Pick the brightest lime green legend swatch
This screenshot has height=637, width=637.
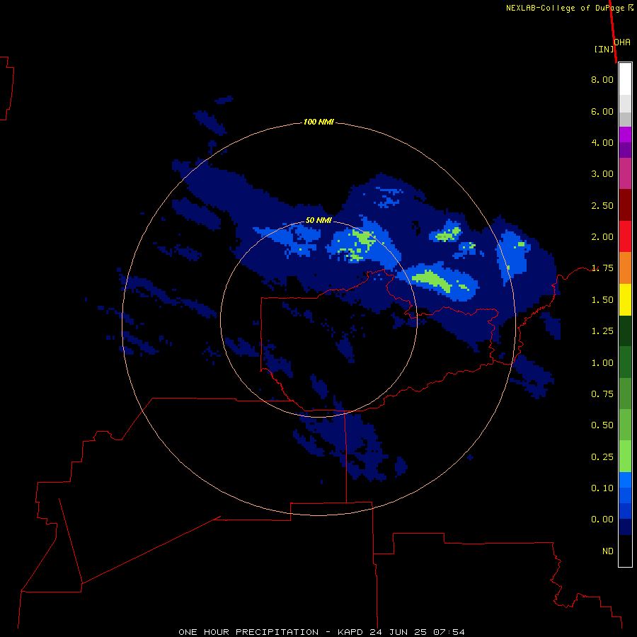(625, 457)
